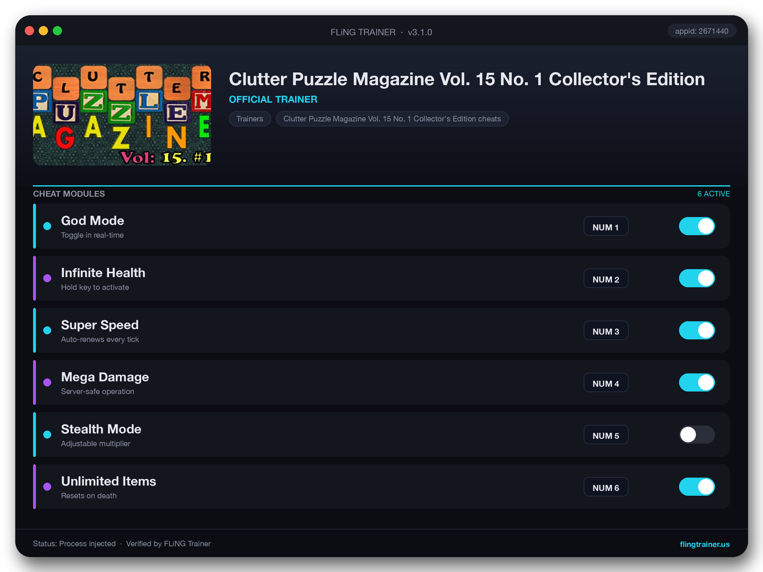Select the Stealth Mode title text

click(x=101, y=429)
